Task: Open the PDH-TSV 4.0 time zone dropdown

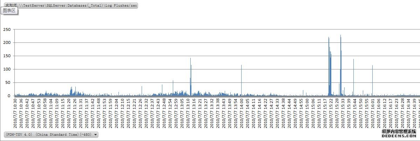Action: (x=48, y=134)
